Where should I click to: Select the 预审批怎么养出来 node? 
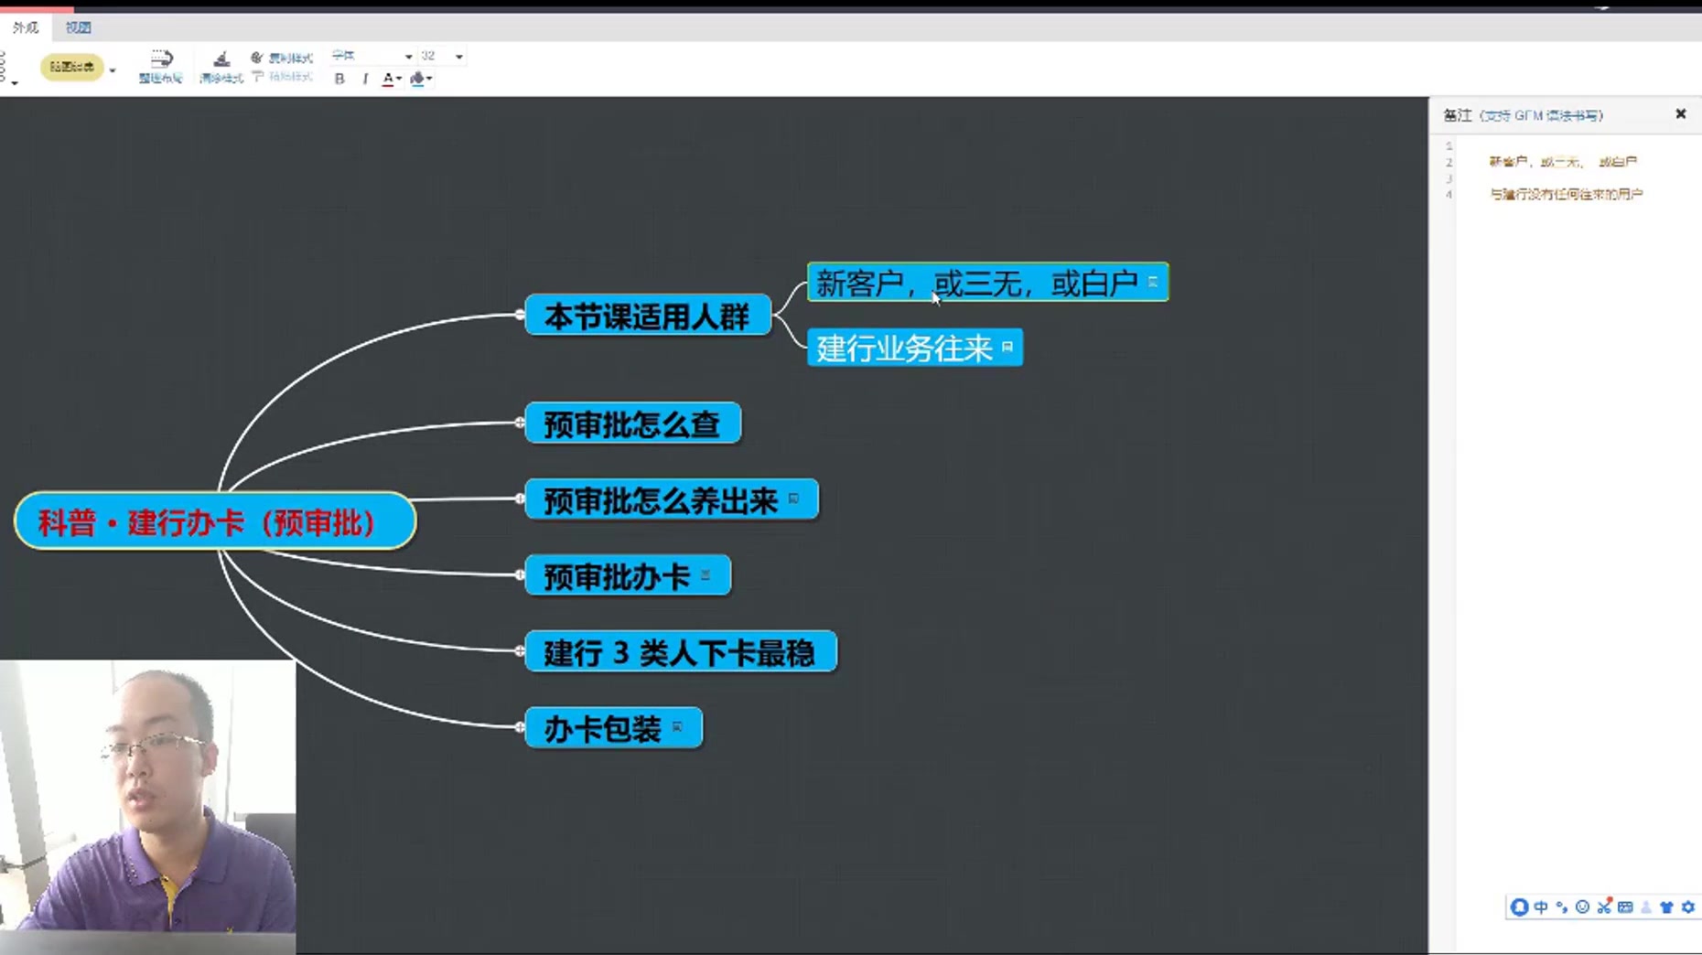672,499
